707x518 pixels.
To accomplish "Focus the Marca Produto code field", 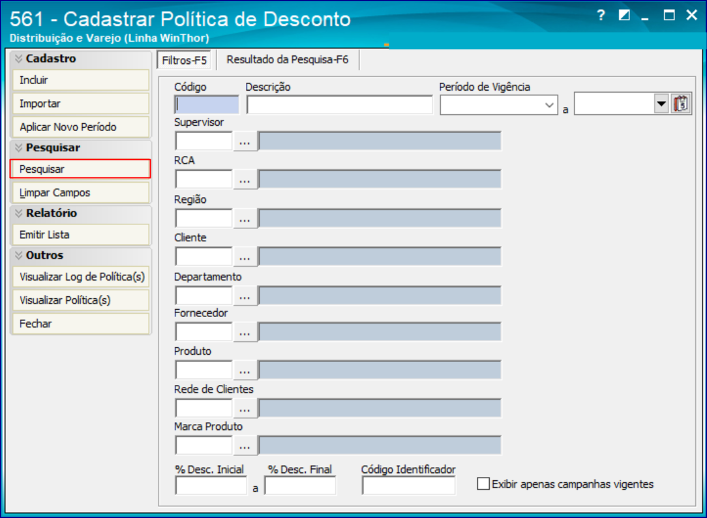I will point(203,446).
